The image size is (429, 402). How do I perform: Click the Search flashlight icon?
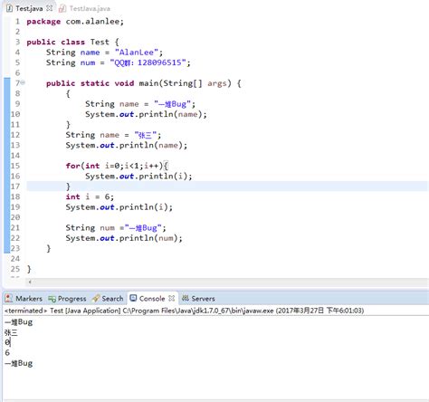tap(96, 299)
